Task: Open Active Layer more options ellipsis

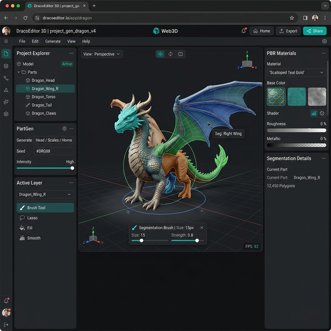Action: tap(71, 183)
